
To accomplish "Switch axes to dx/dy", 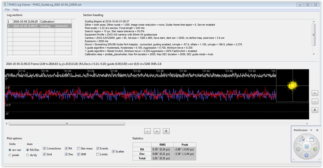I will (27, 155).
